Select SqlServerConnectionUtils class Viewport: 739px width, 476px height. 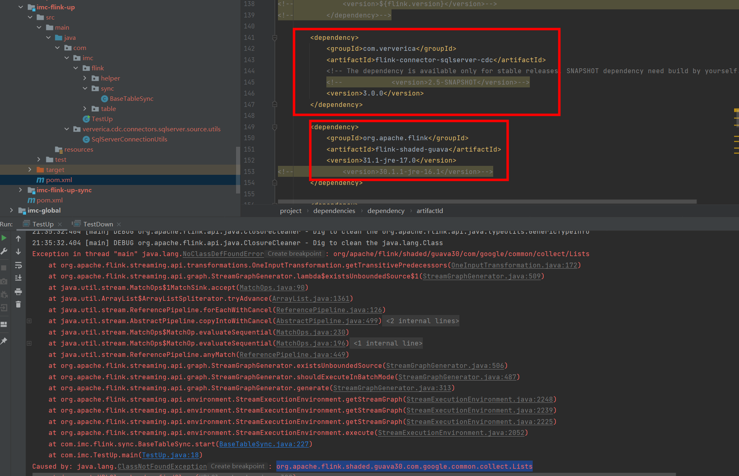coord(129,139)
